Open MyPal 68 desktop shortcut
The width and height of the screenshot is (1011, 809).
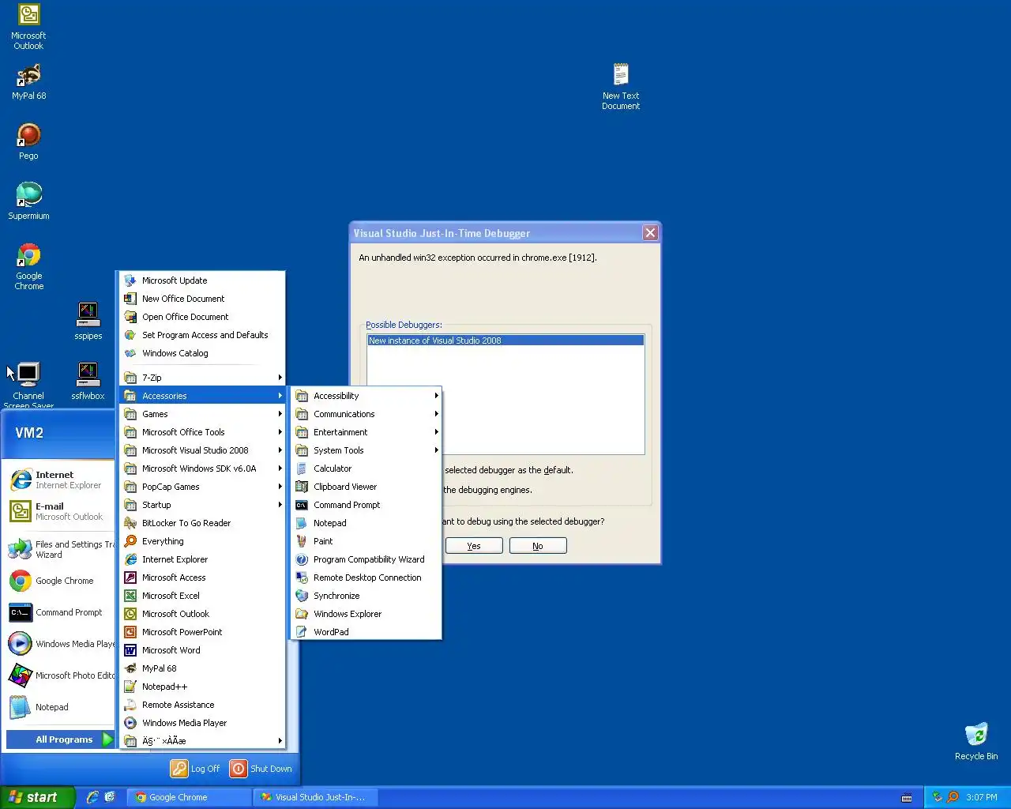point(28,82)
